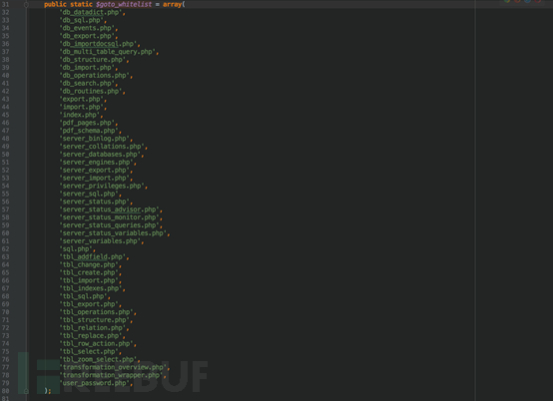
Task: Click the 'pdf_schema.php' entry
Action: (x=90, y=131)
